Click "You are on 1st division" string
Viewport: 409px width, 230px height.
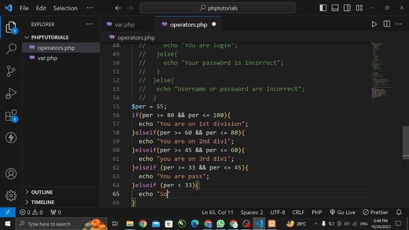pyautogui.click(x=201, y=124)
